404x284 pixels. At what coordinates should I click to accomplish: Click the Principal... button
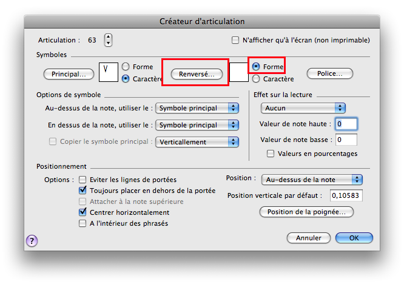click(69, 74)
